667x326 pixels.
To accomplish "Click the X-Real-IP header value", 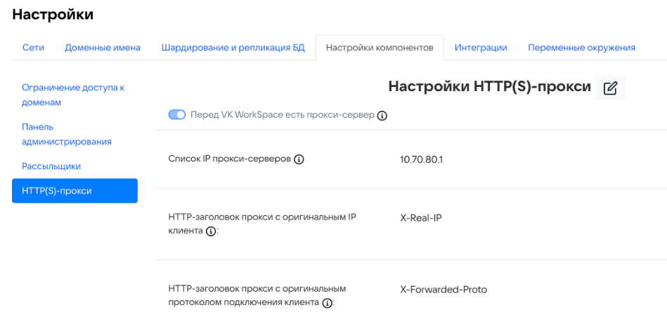I will (421, 217).
